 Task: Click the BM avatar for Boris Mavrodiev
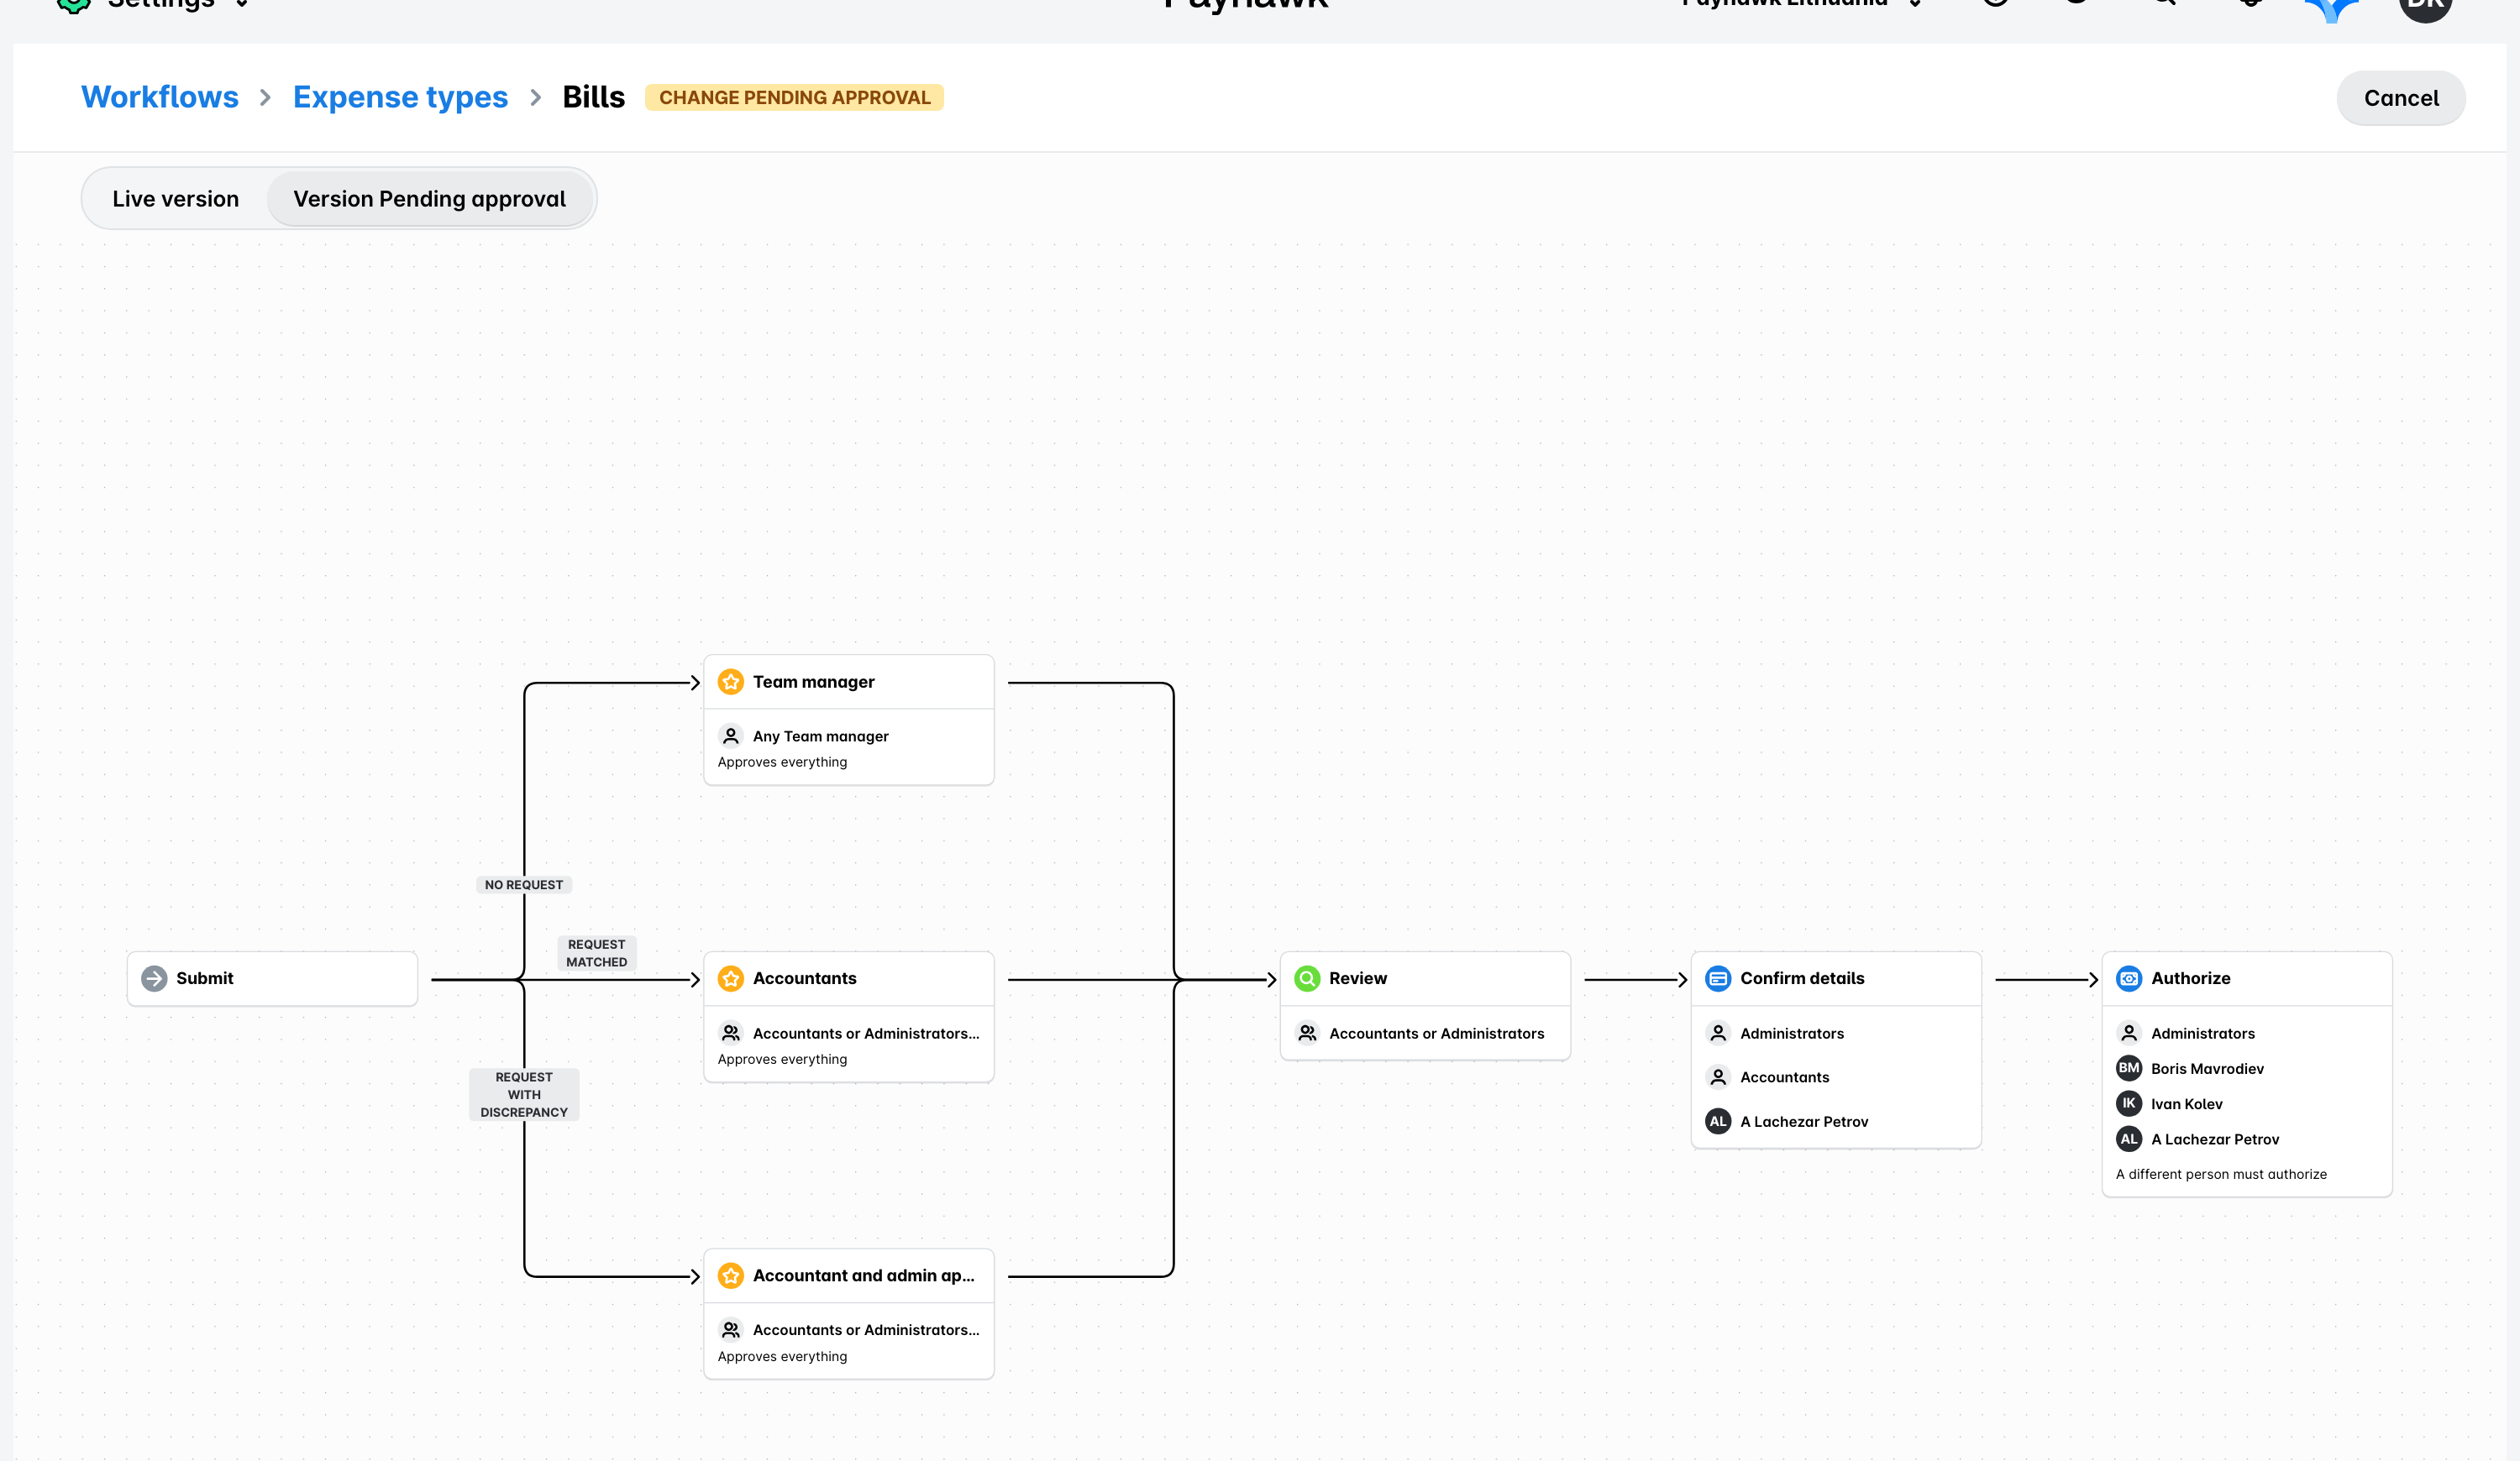pyautogui.click(x=2129, y=1068)
